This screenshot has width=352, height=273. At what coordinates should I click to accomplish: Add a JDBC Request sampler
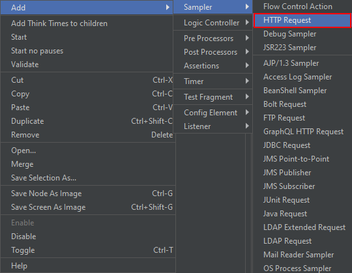(x=302, y=145)
